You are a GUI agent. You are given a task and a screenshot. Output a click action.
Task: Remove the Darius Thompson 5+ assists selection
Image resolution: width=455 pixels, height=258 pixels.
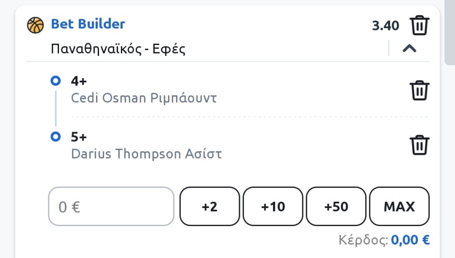pyautogui.click(x=419, y=145)
